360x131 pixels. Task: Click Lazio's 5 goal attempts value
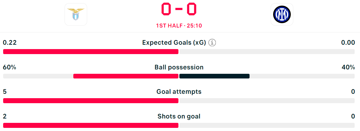coord(5,92)
